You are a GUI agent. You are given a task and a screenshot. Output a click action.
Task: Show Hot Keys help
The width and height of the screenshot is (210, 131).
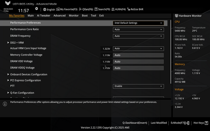[x=201, y=123]
